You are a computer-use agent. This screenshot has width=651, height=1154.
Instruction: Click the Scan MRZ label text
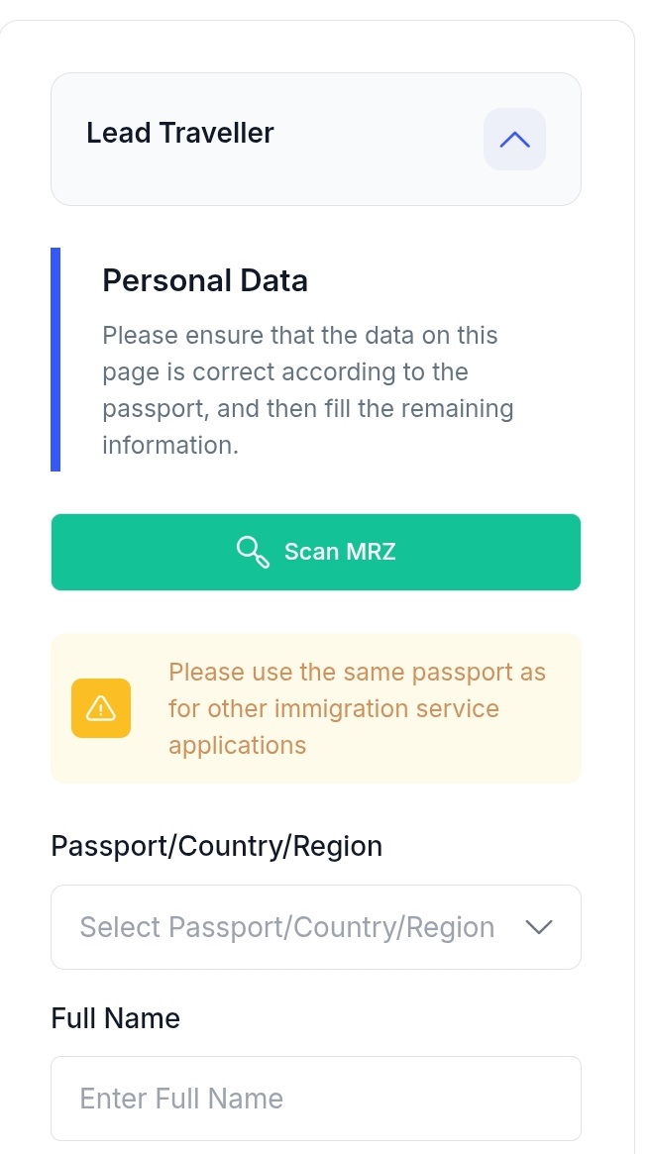(x=340, y=552)
